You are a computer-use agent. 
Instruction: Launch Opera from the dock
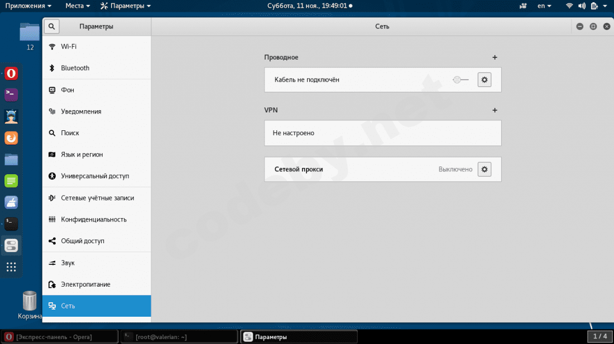pyautogui.click(x=11, y=73)
